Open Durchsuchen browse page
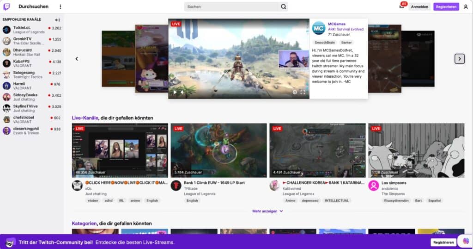Viewport: 473px width, 249px height. tap(33, 6)
